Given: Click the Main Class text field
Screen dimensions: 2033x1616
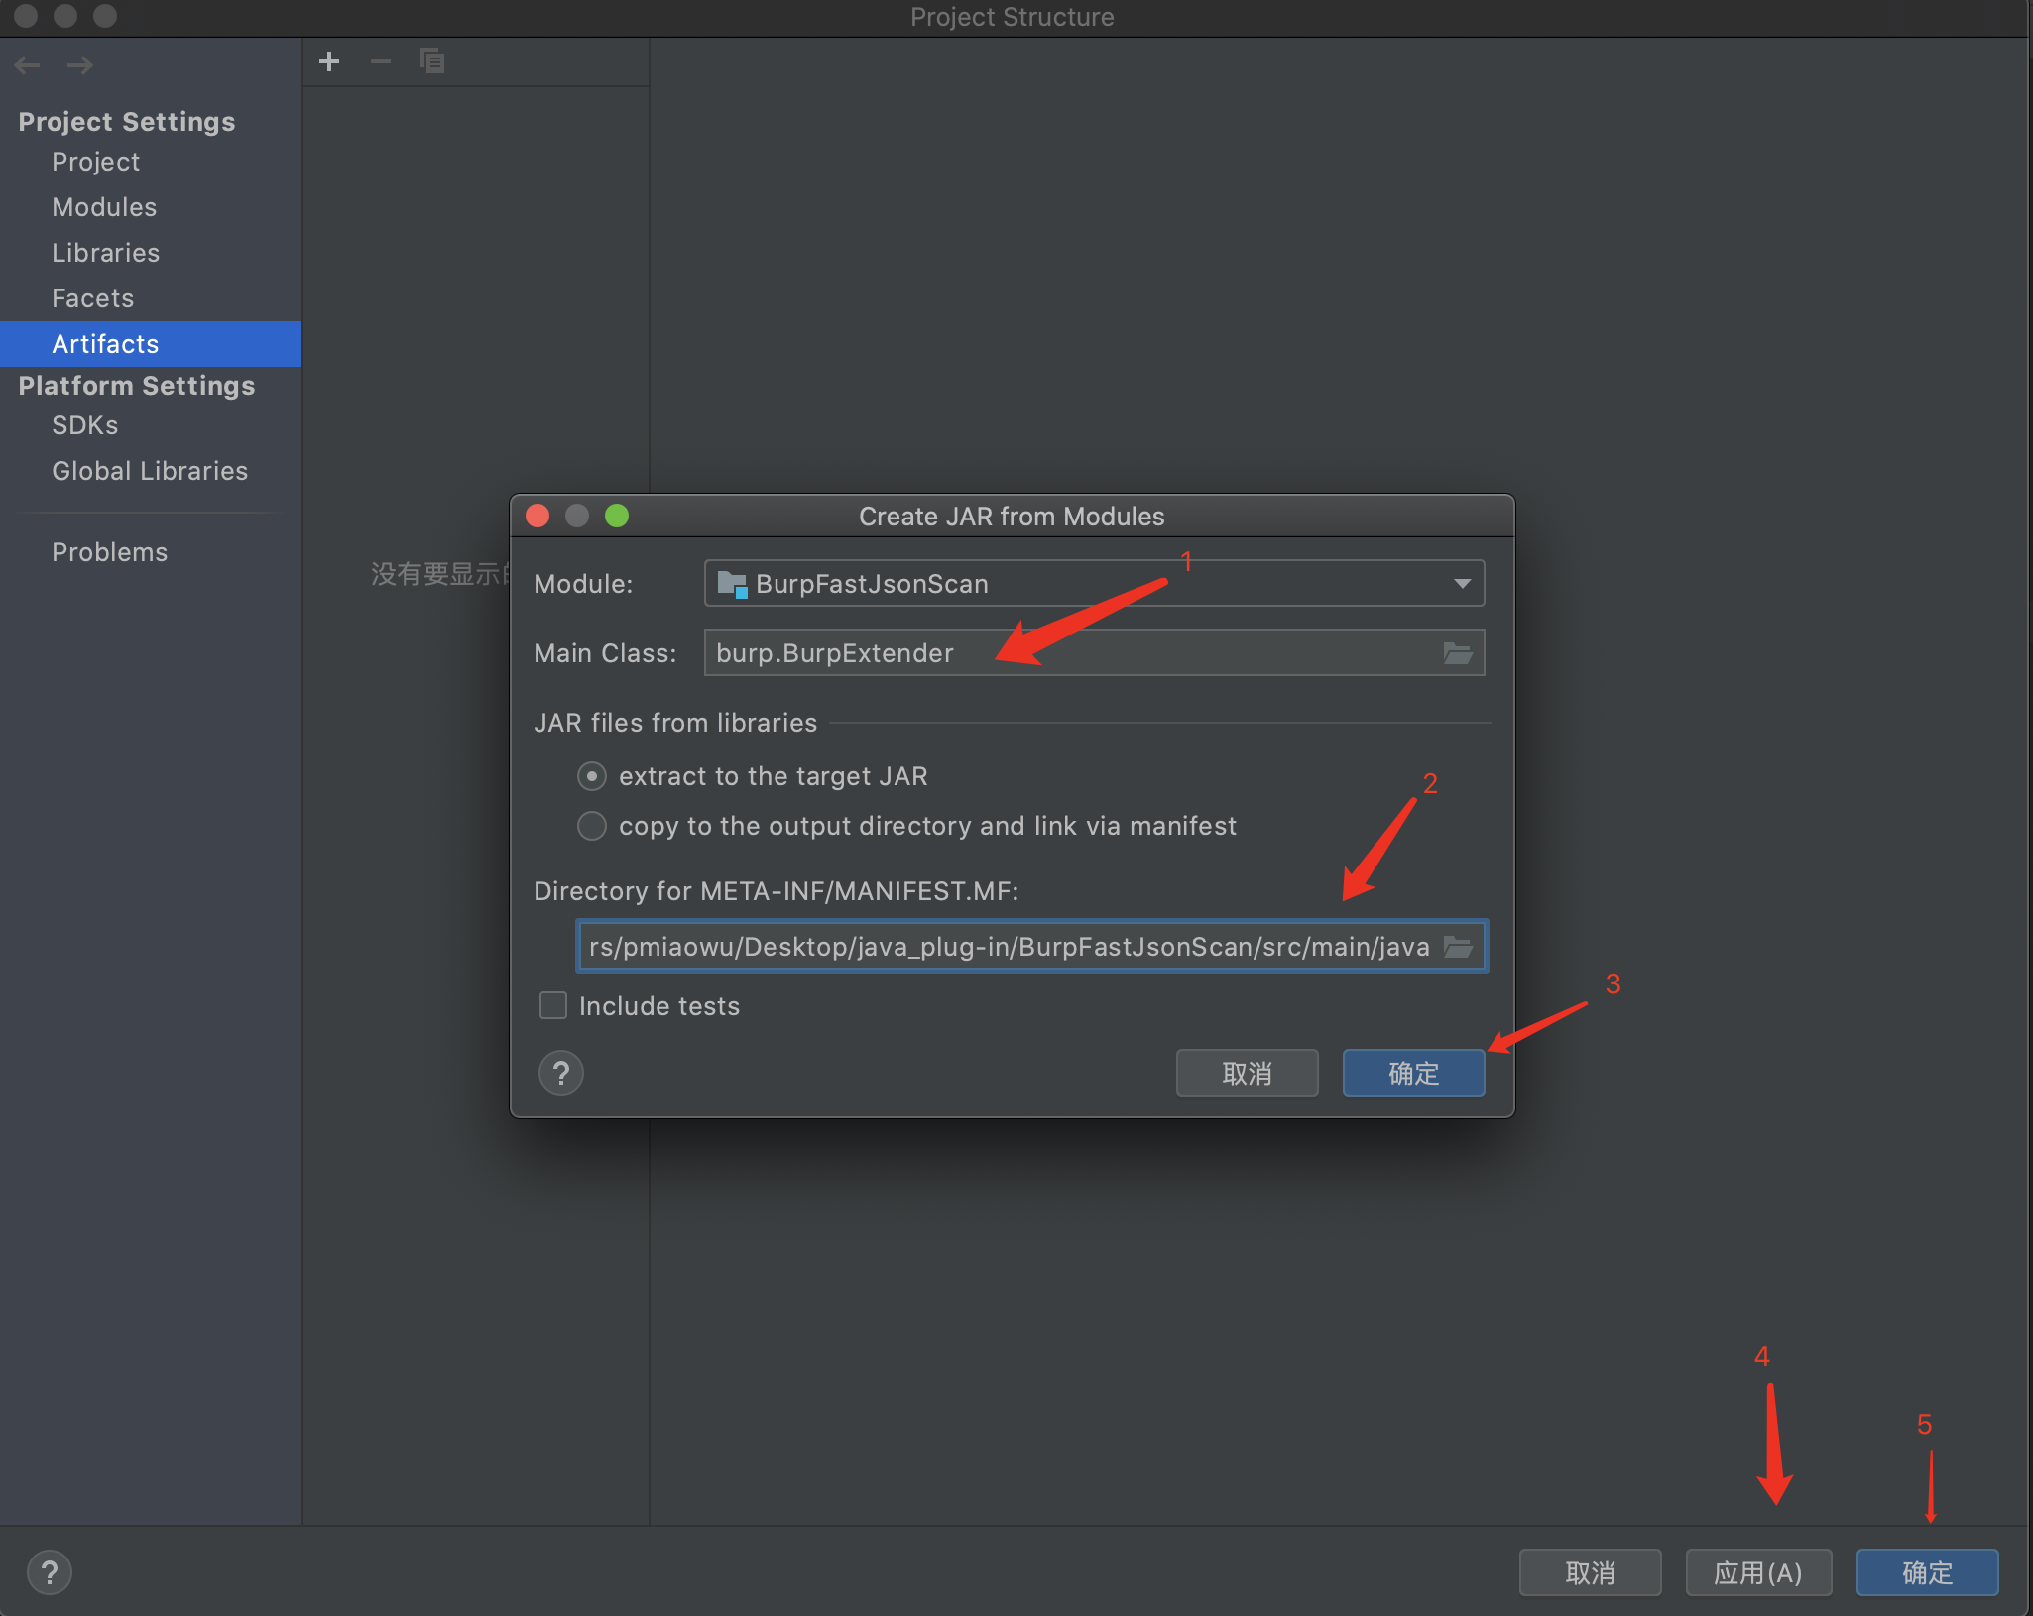Looking at the screenshot, I should coord(1071,653).
